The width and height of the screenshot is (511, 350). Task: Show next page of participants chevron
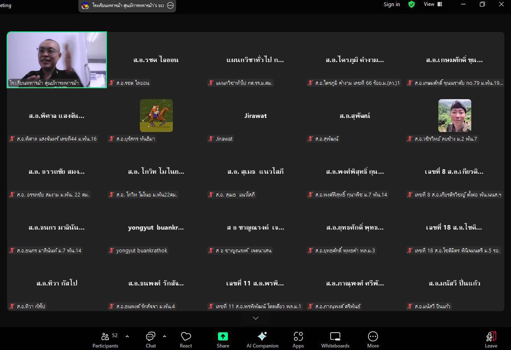coord(256,318)
